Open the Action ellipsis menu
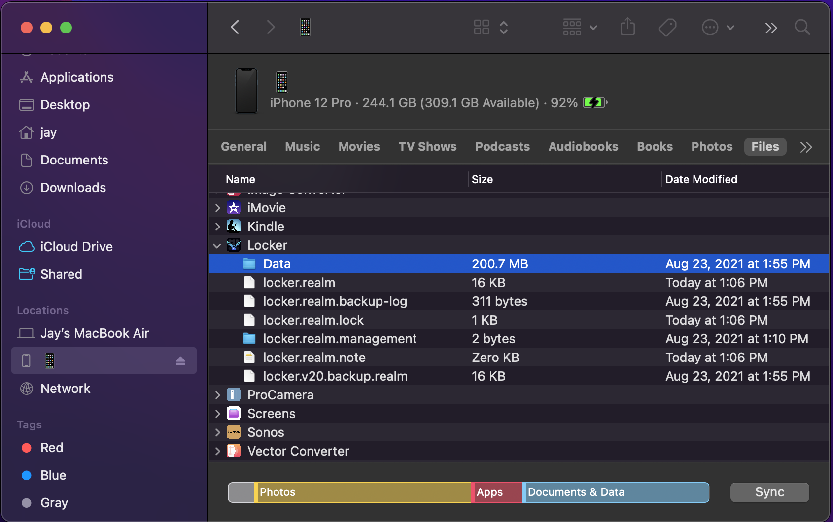 tap(718, 27)
